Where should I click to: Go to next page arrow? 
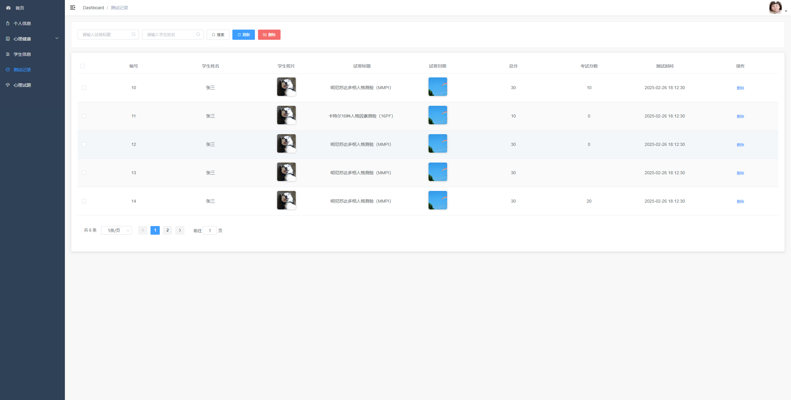pos(180,230)
